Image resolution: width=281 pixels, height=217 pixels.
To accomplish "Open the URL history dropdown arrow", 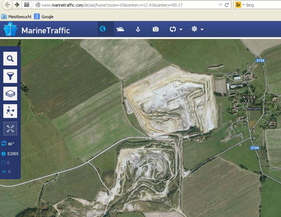I will [220, 5].
